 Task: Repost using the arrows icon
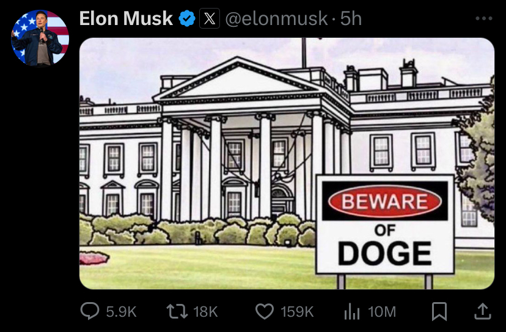[x=177, y=312]
